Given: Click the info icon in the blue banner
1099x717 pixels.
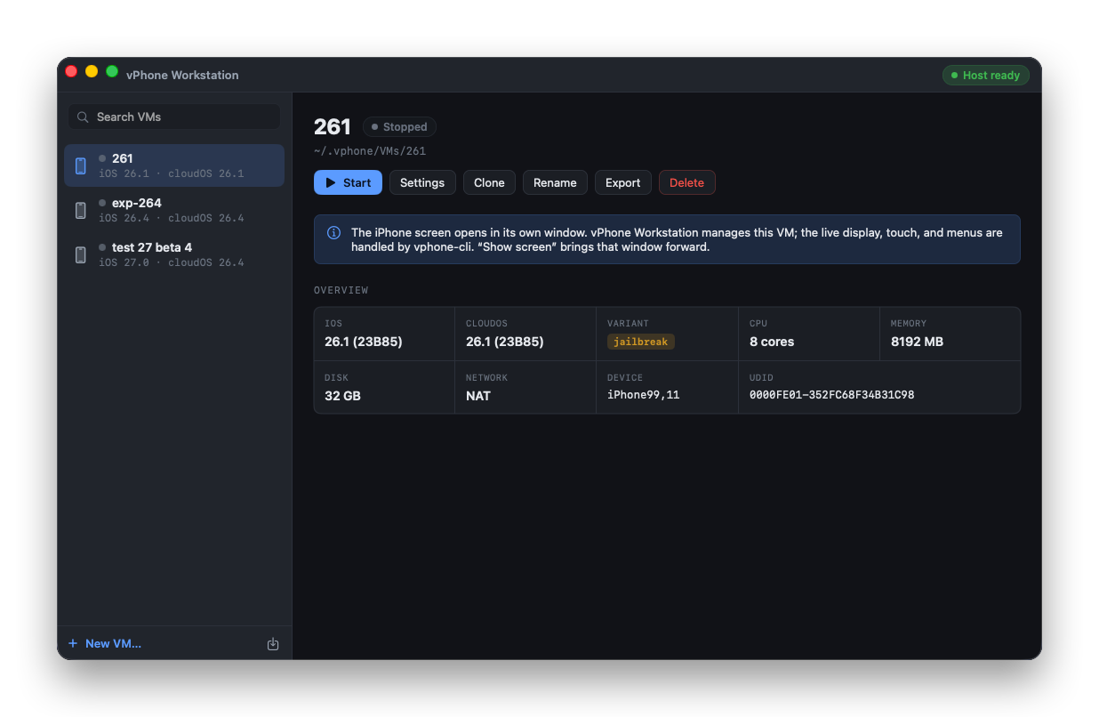Looking at the screenshot, I should [333, 233].
